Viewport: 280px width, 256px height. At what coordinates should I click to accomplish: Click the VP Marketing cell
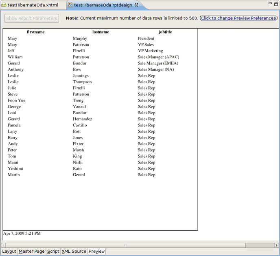[150, 51]
